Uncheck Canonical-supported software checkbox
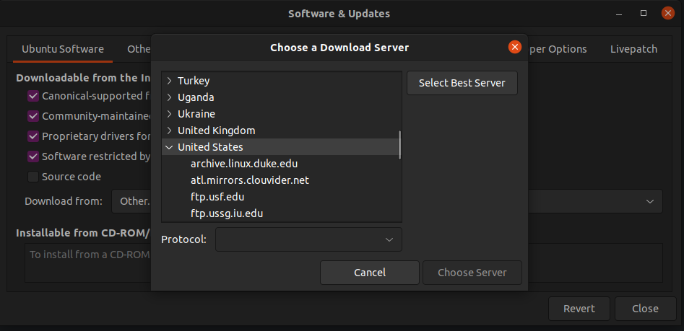The height and width of the screenshot is (331, 684). pos(33,96)
